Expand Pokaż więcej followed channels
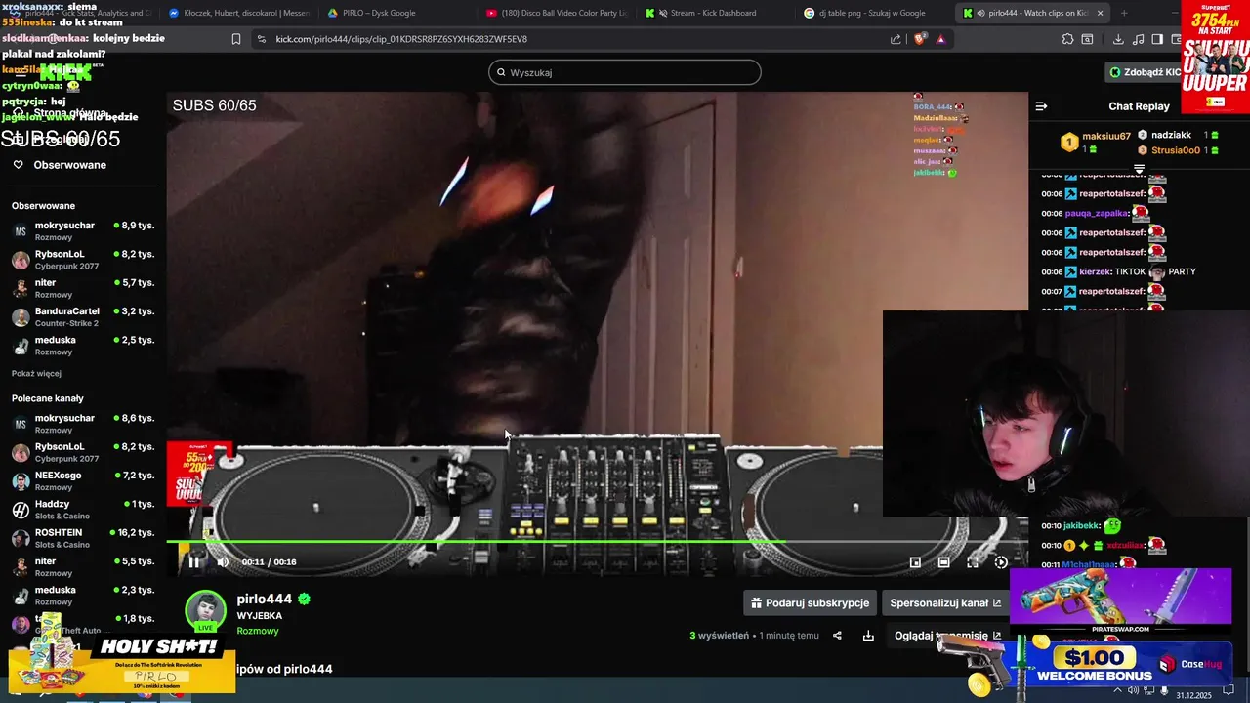Image resolution: width=1250 pixels, height=703 pixels. 36,373
